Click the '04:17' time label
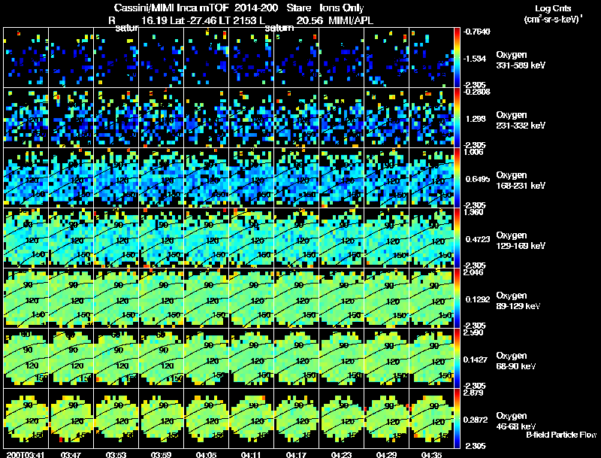Screen dimensions: 601x458 296,454
